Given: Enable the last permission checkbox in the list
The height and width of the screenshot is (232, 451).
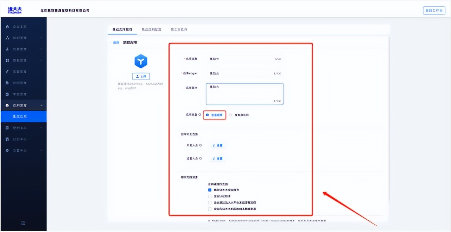Looking at the screenshot, I should (x=209, y=208).
